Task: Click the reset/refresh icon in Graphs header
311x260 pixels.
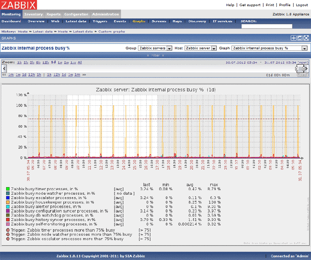Action: click(x=300, y=38)
